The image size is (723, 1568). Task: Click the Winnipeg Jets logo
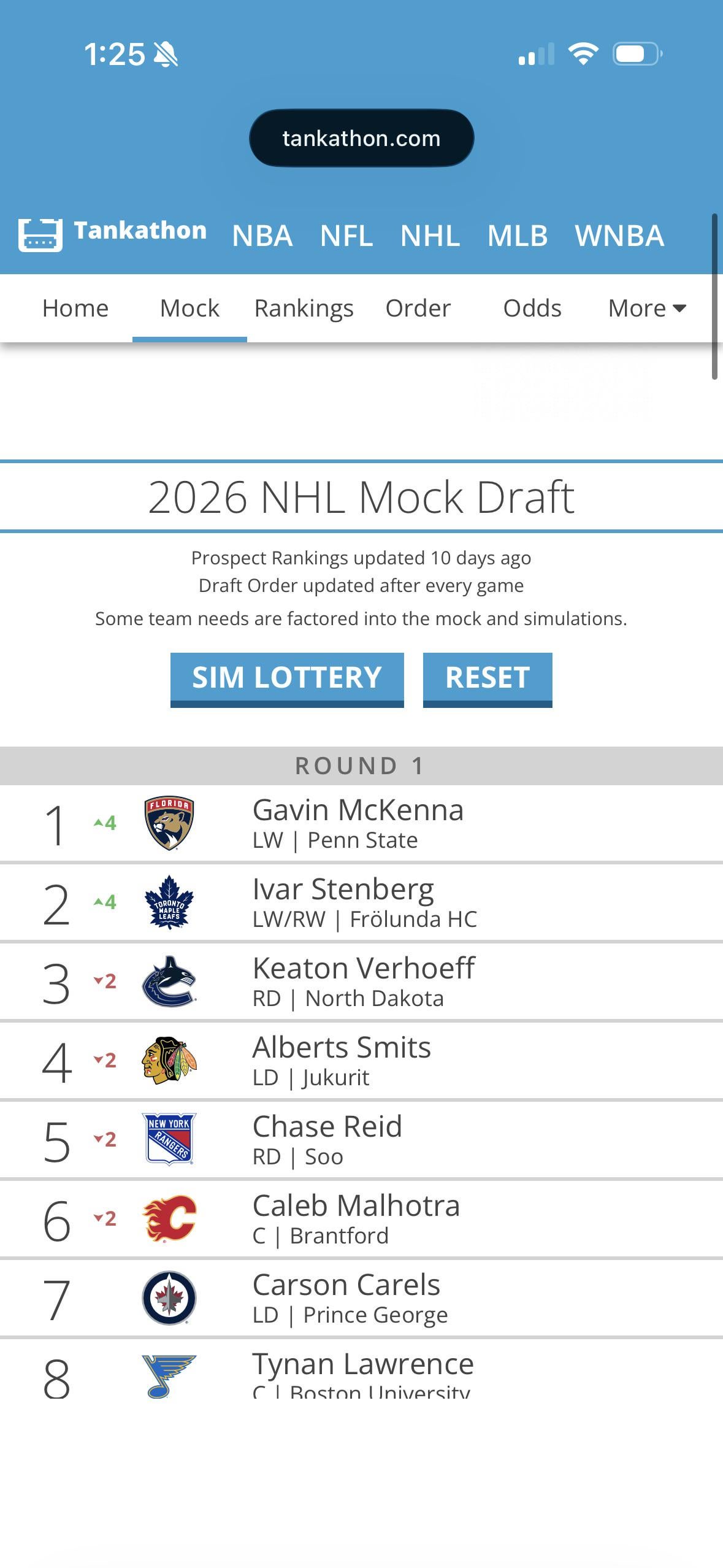tap(169, 1297)
